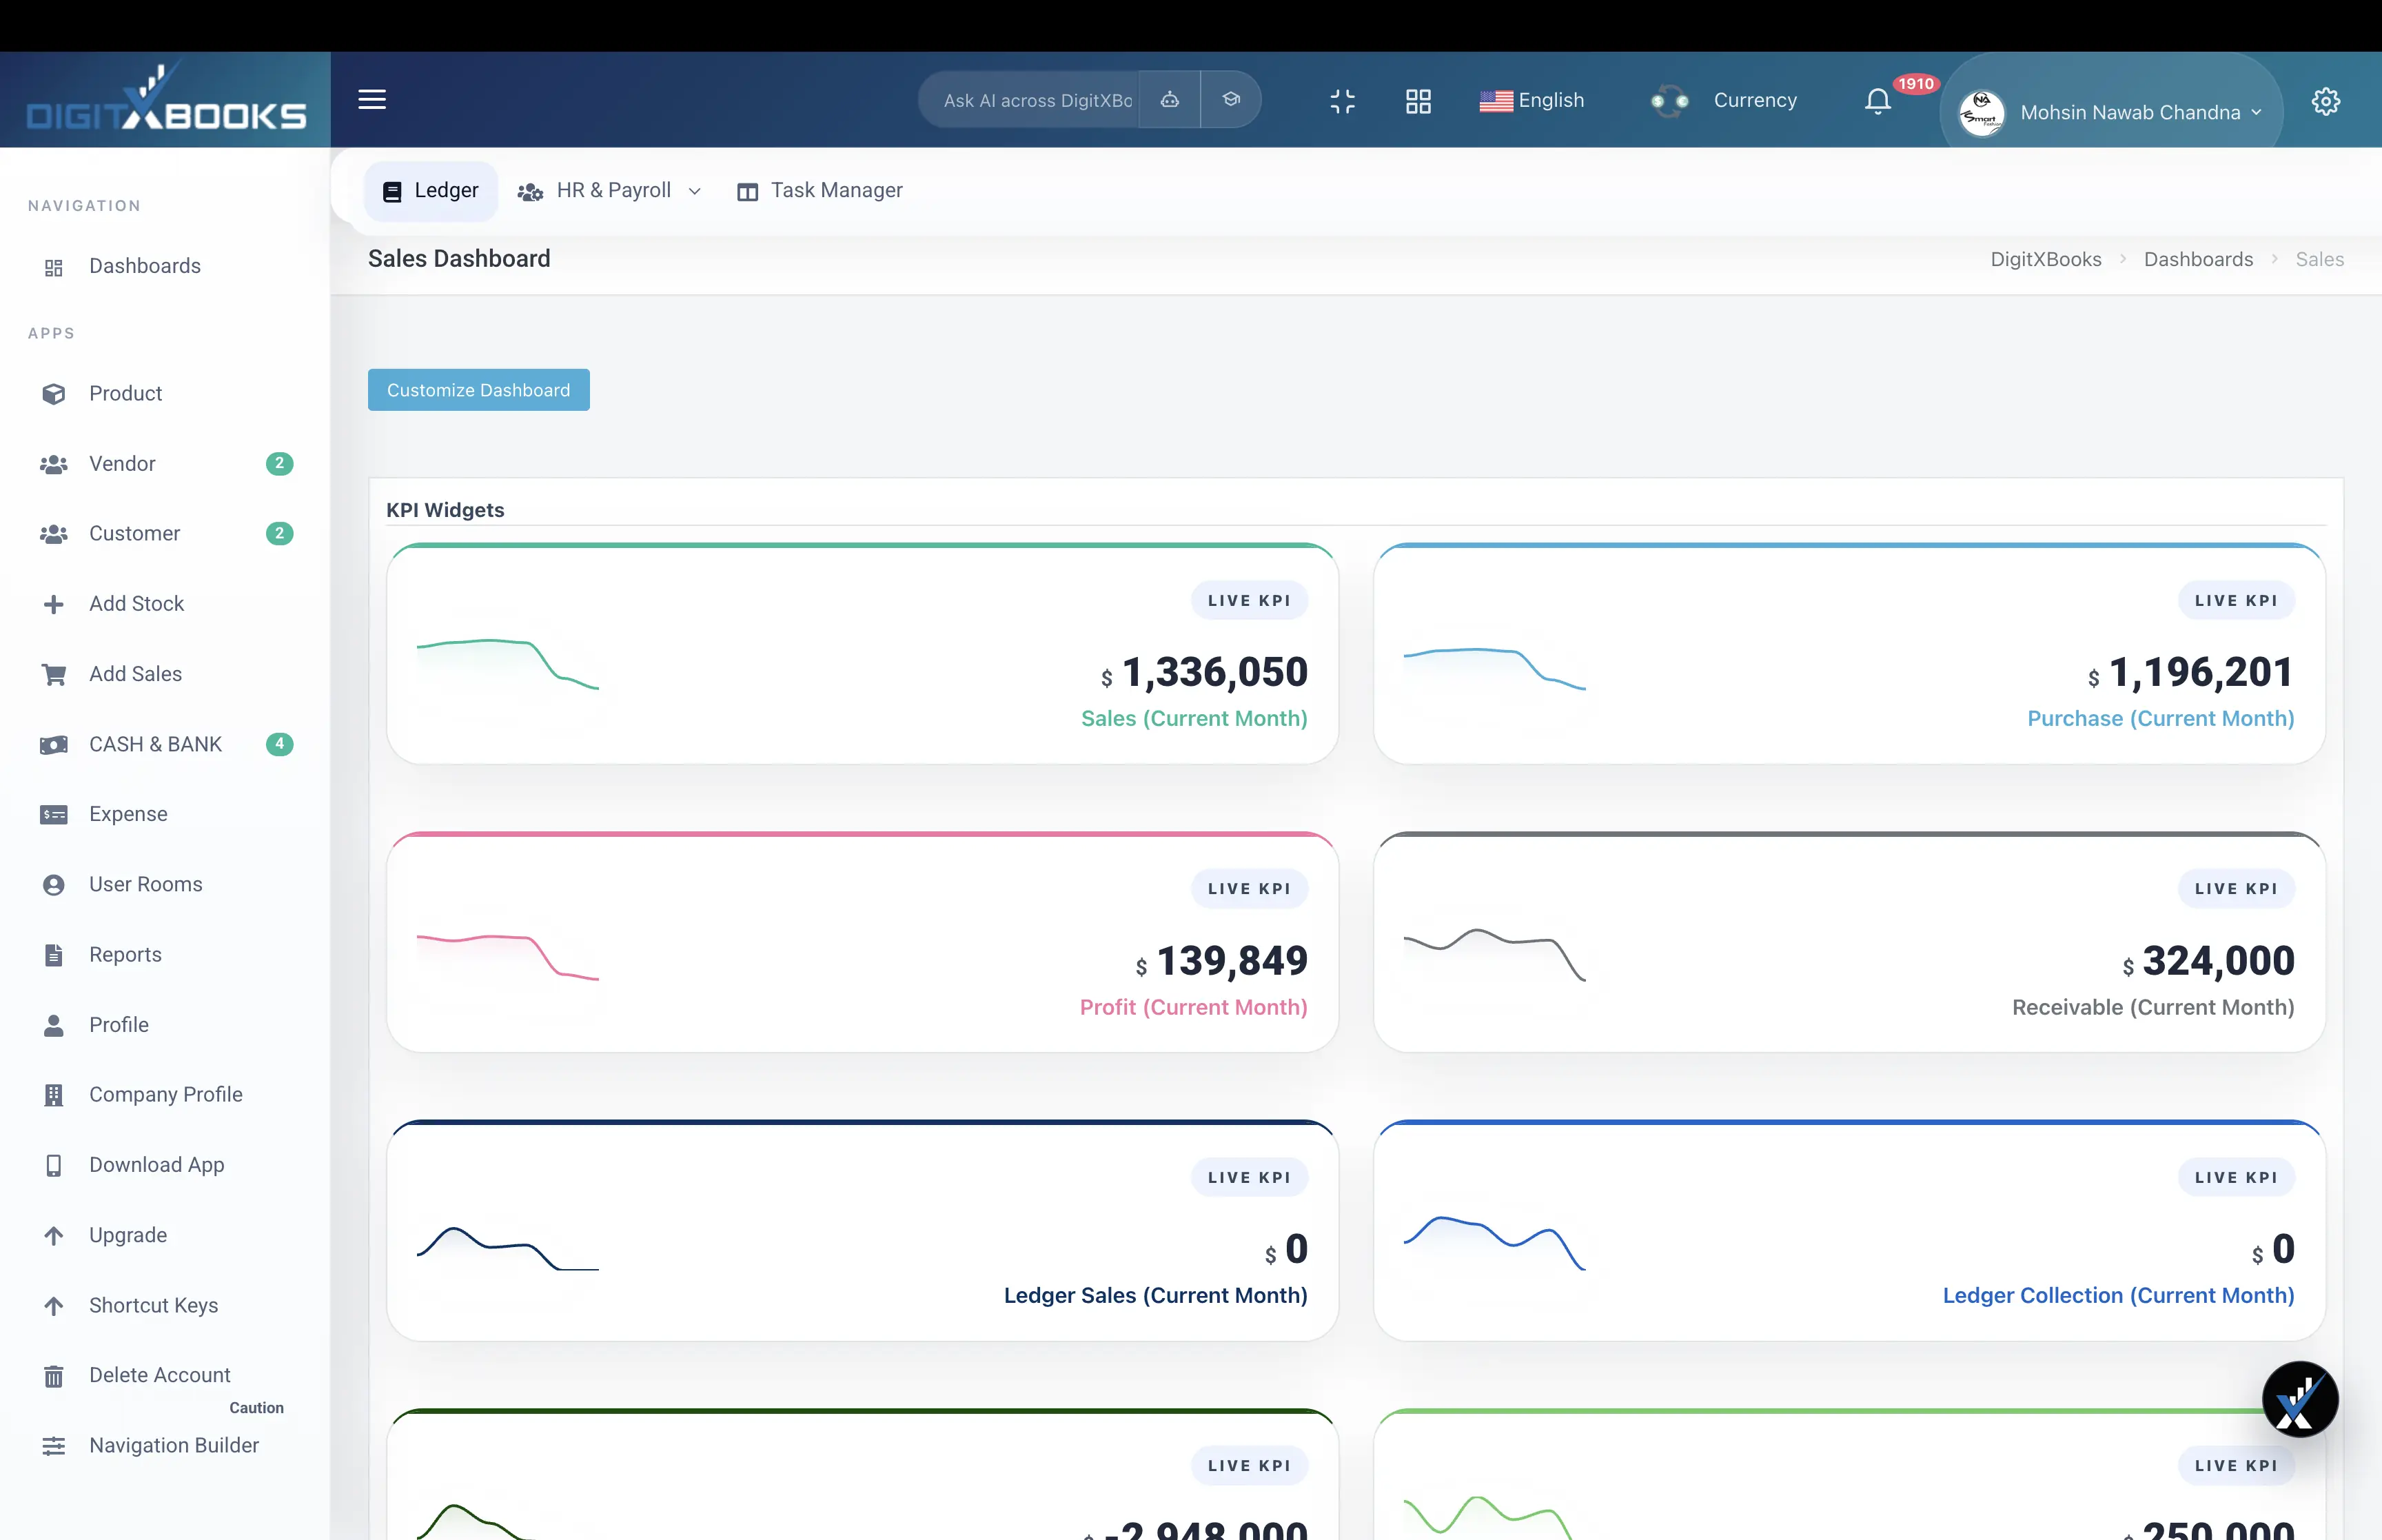Click the Expense icon in the sidebar
This screenshot has height=1540, width=2382.
tap(54, 814)
